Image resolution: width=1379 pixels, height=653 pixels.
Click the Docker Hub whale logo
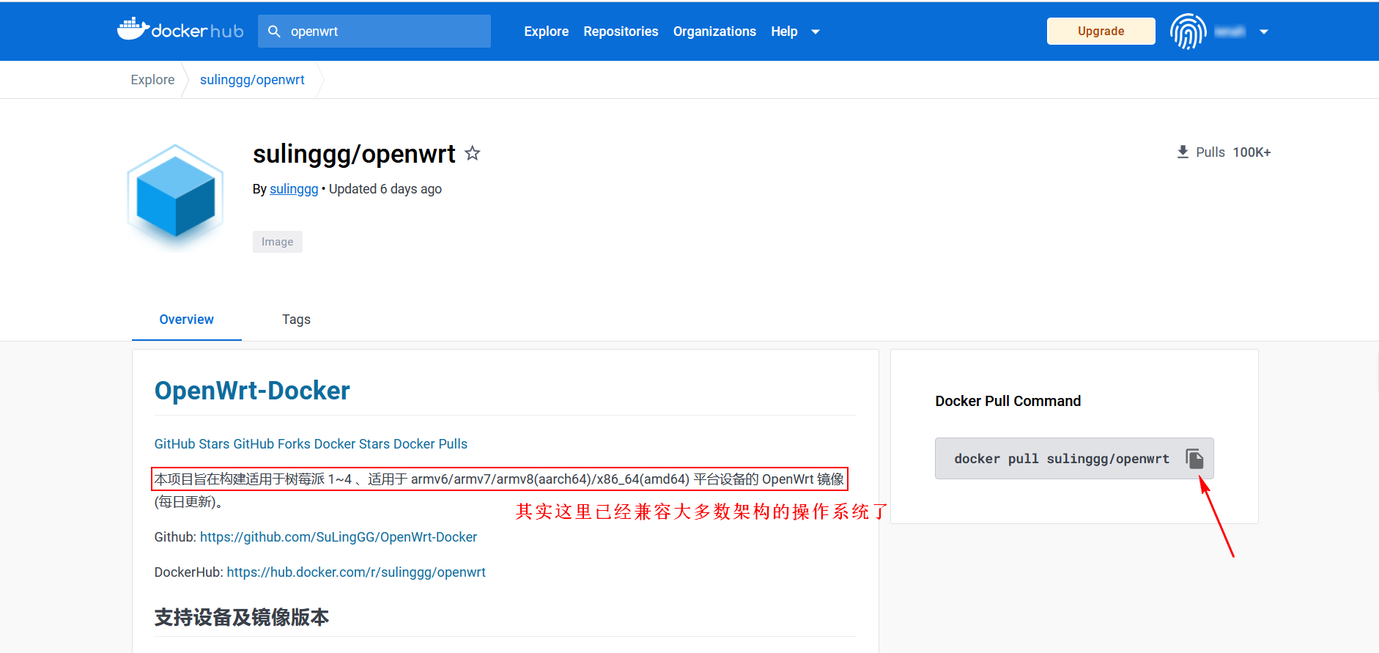(133, 29)
